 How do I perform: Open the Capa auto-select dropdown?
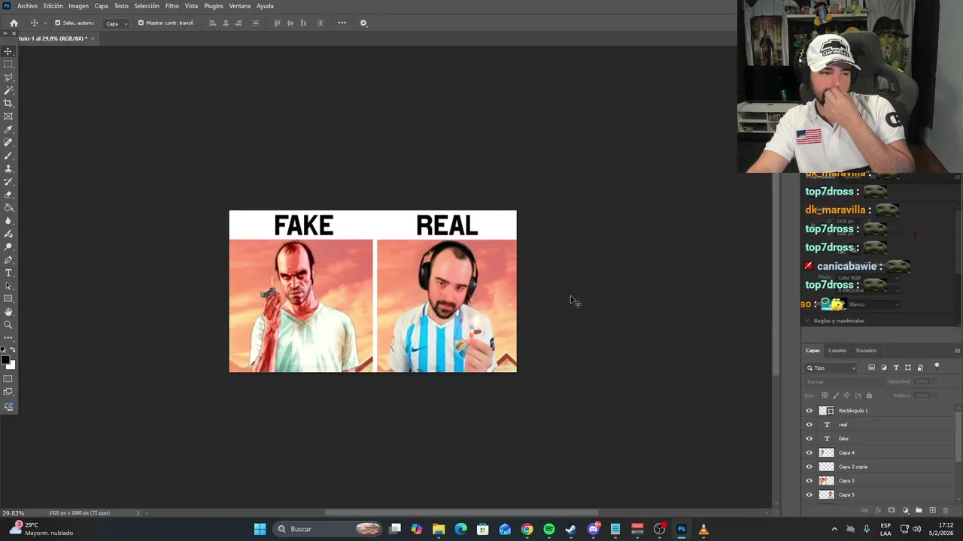pyautogui.click(x=116, y=23)
